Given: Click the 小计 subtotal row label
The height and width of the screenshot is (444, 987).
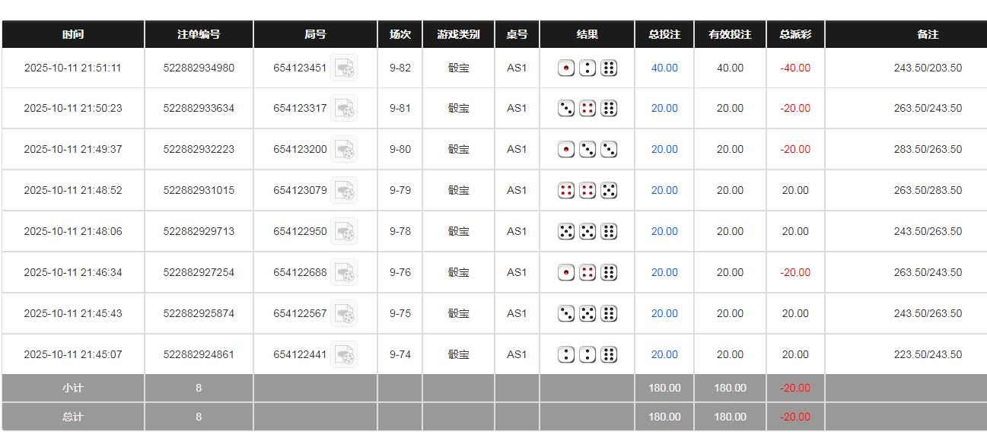Looking at the screenshot, I should tap(73, 388).
